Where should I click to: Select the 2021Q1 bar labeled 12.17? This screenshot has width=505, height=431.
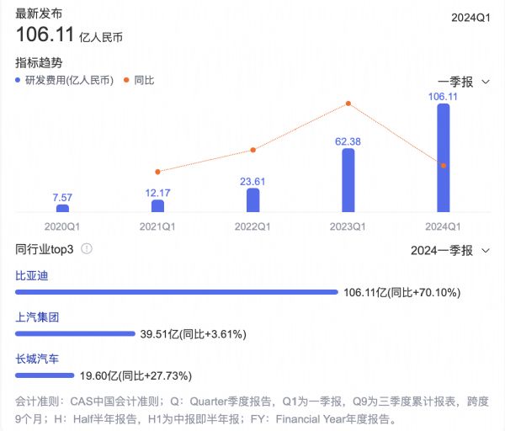pos(157,206)
